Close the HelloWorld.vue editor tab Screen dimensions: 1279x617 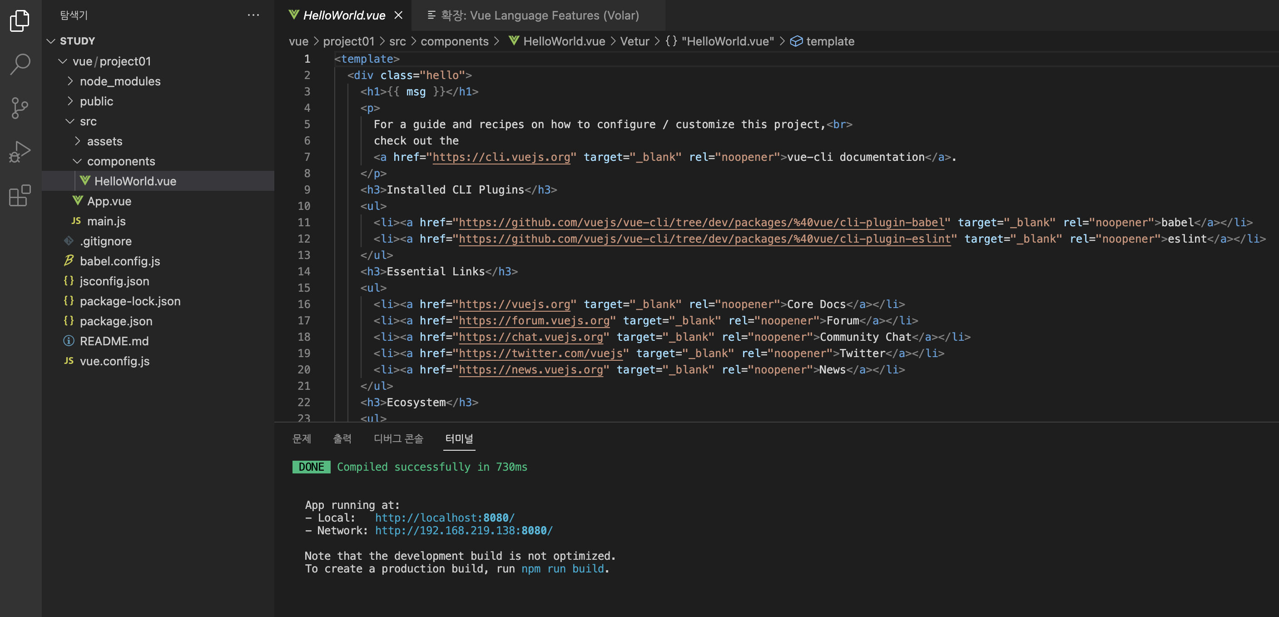[x=398, y=15]
